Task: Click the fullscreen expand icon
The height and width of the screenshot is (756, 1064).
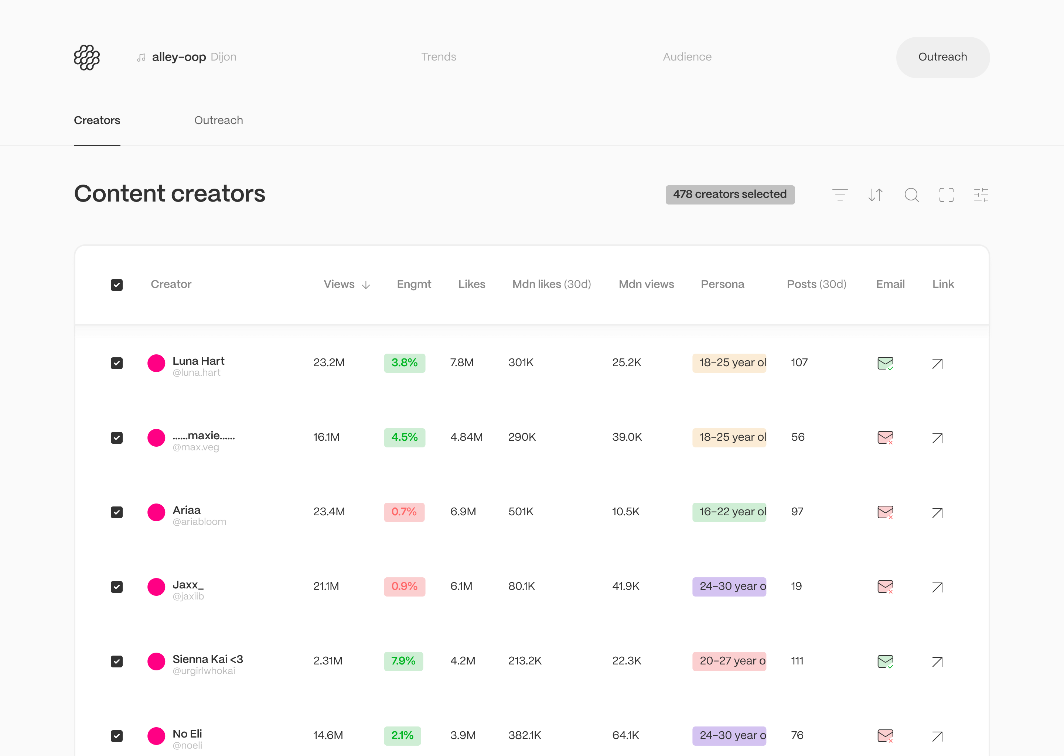Action: [x=946, y=195]
